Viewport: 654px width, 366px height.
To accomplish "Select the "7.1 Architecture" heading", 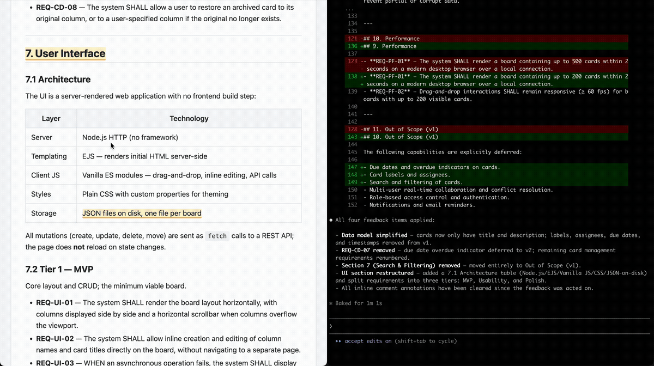I will coord(58,80).
